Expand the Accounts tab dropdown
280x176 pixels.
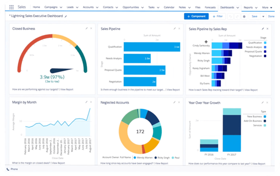click(97, 7)
